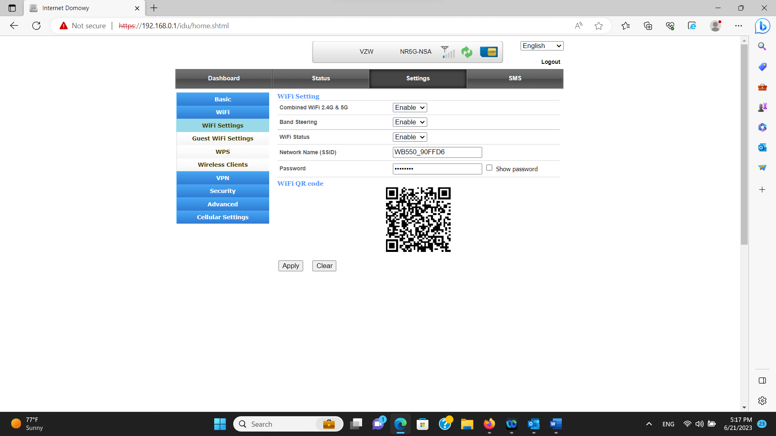
Task: Click the Logout link
Action: tap(550, 62)
